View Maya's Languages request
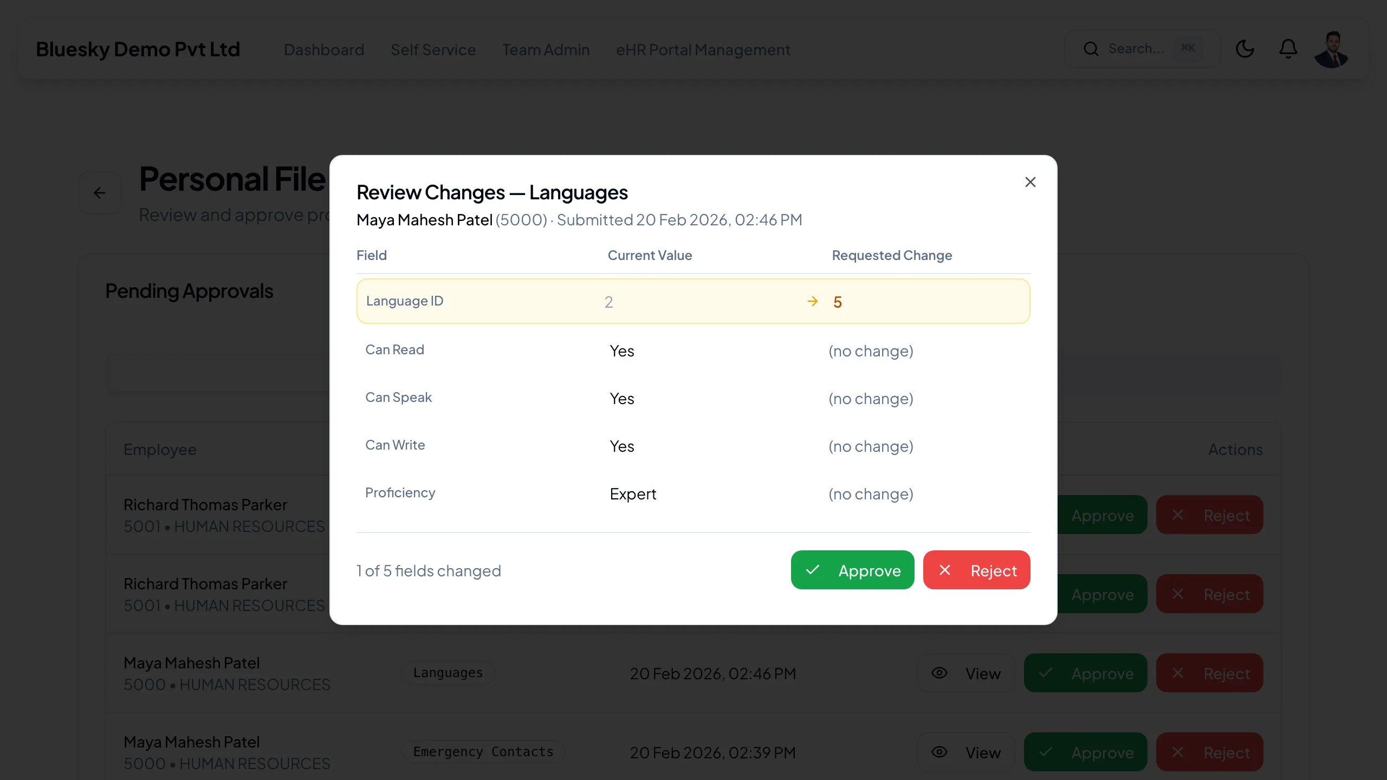Screen dimensions: 1387x780 pyautogui.click(x=965, y=673)
